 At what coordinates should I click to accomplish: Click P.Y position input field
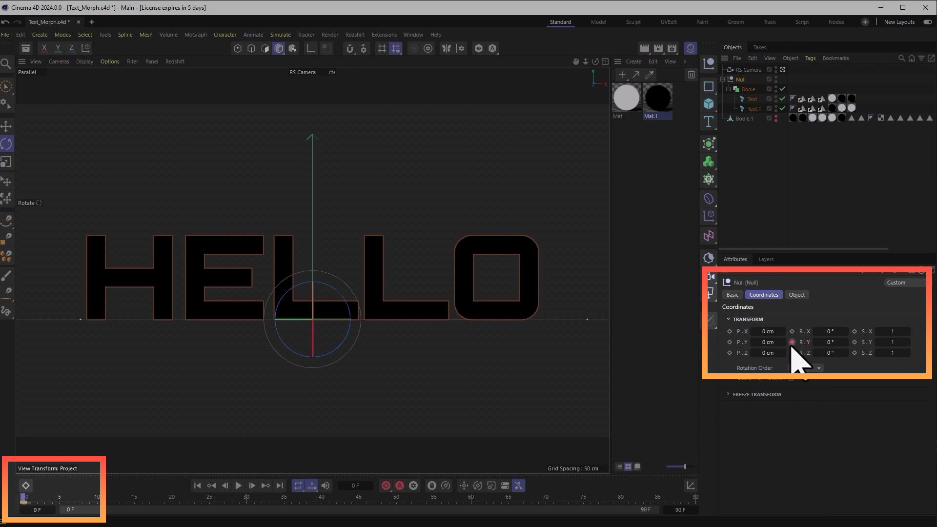click(767, 342)
